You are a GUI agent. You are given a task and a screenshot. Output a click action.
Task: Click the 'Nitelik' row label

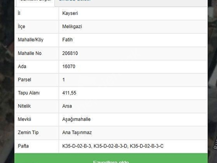[24, 106]
